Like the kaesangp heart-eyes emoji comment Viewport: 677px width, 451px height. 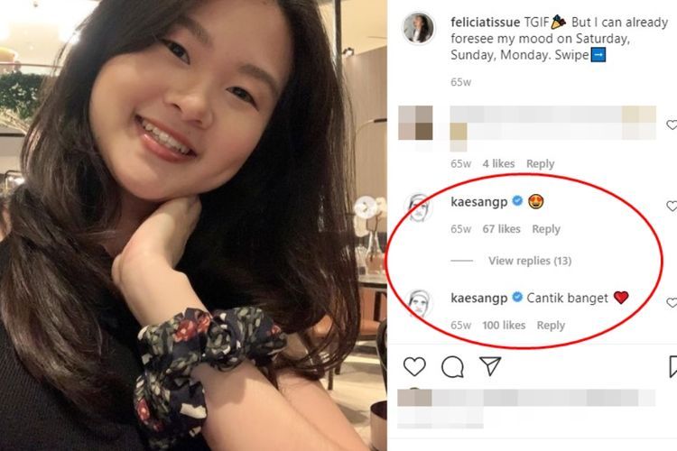[672, 207]
